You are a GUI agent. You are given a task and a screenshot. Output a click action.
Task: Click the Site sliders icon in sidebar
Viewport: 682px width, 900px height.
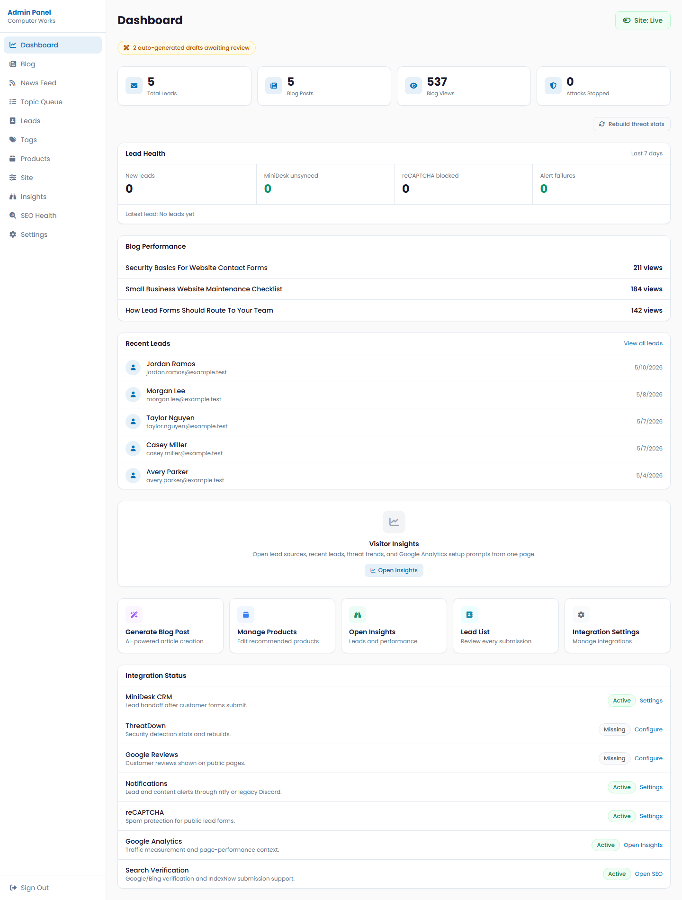tap(13, 178)
